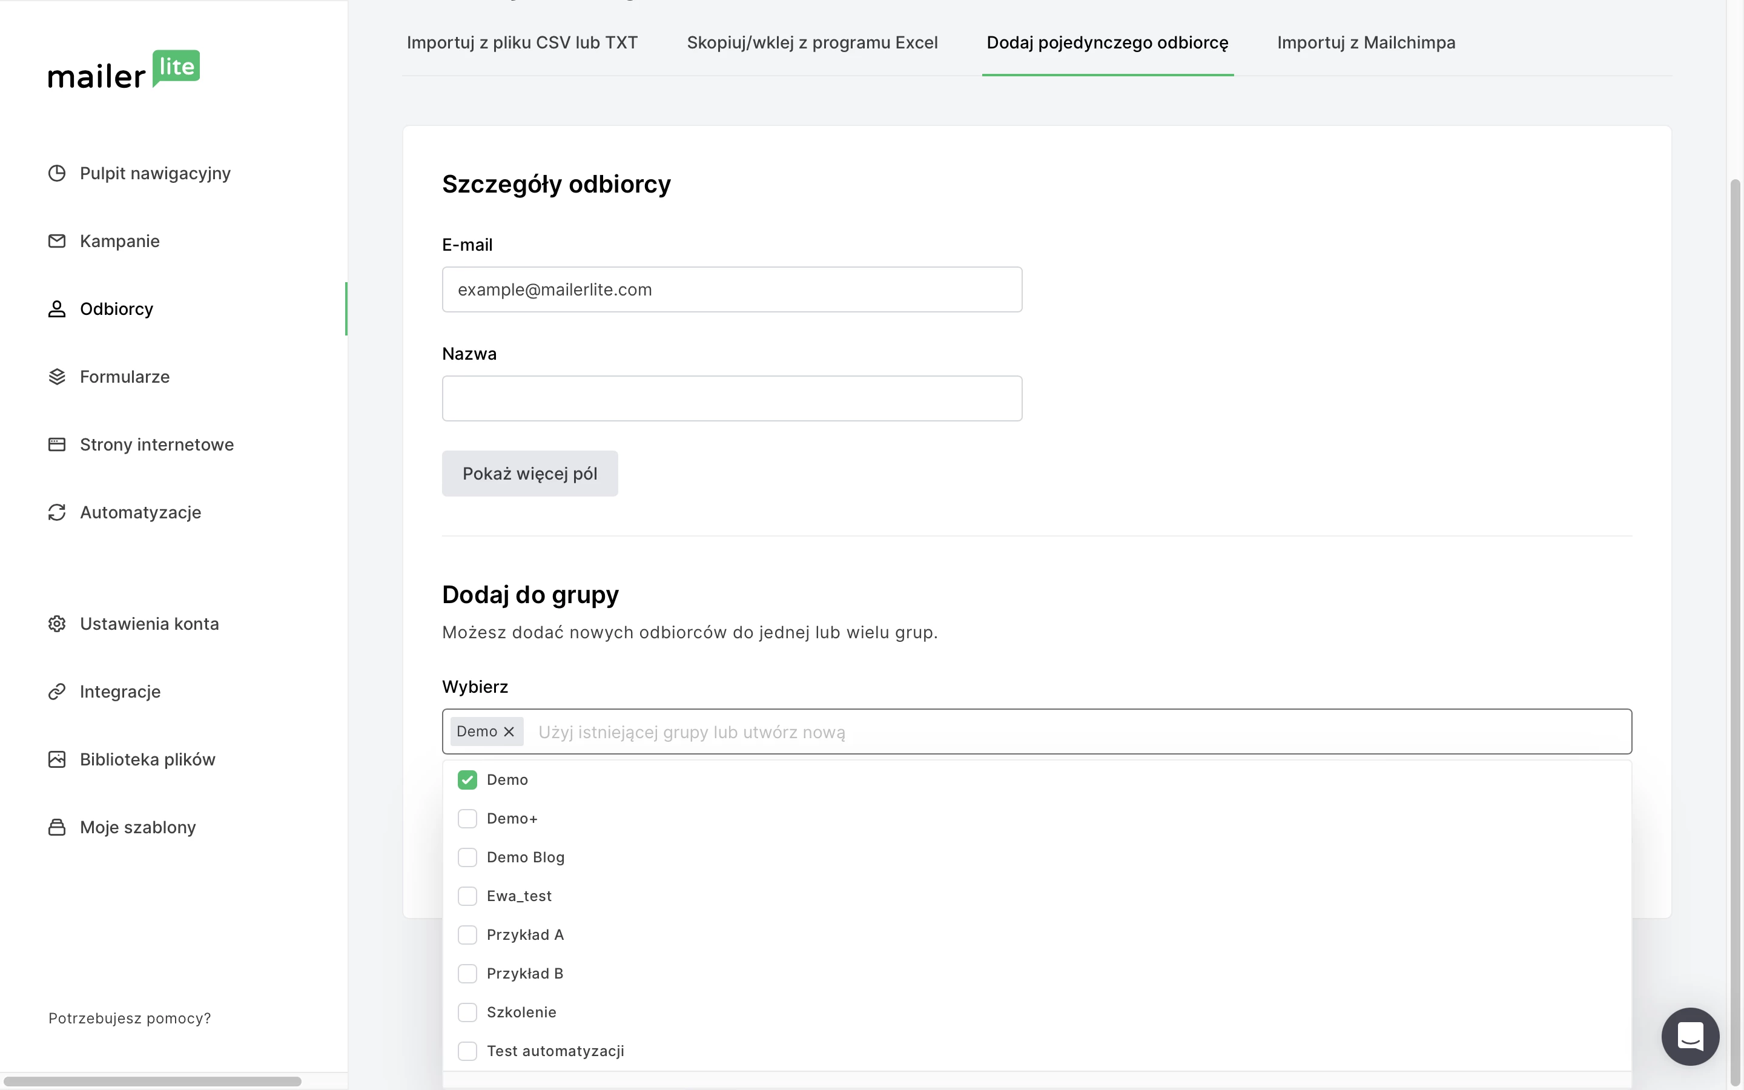Screen dimensions: 1744x1090
Task: Select the Szkolenie group checkbox
Action: tap(467, 1012)
